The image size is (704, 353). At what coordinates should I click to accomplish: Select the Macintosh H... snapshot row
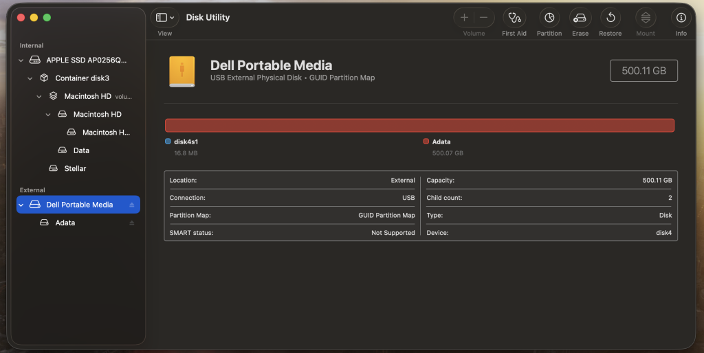(x=78, y=133)
